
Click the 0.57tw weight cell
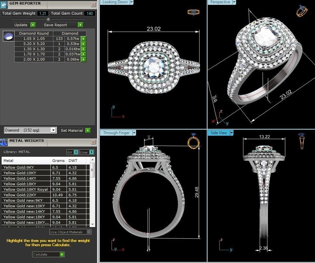[73, 39]
